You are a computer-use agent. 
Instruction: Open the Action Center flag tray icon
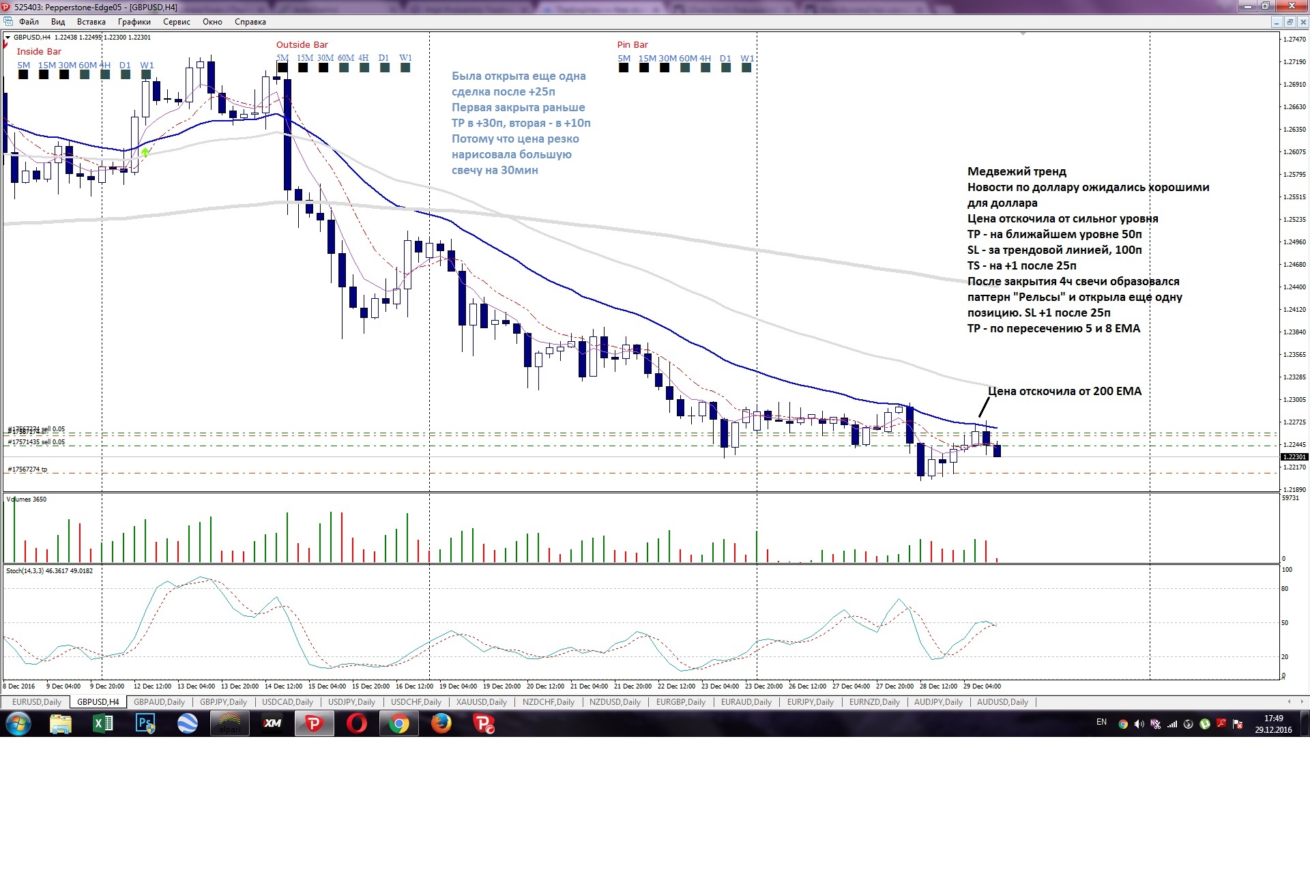1238,724
